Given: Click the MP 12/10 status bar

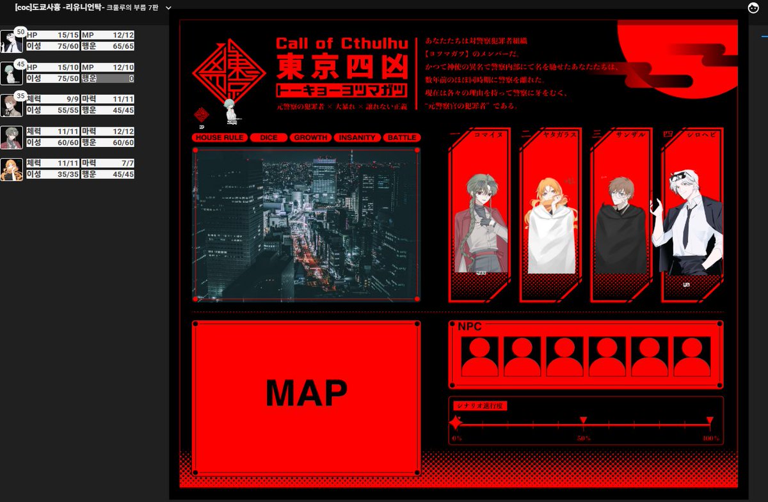Looking at the screenshot, I should tap(108, 68).
